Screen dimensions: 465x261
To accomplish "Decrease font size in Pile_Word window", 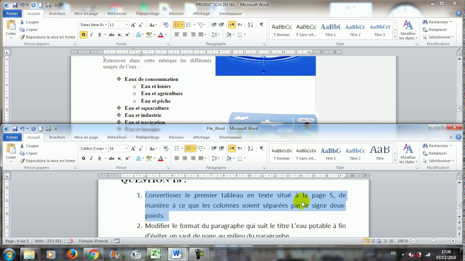I will click(x=141, y=149).
